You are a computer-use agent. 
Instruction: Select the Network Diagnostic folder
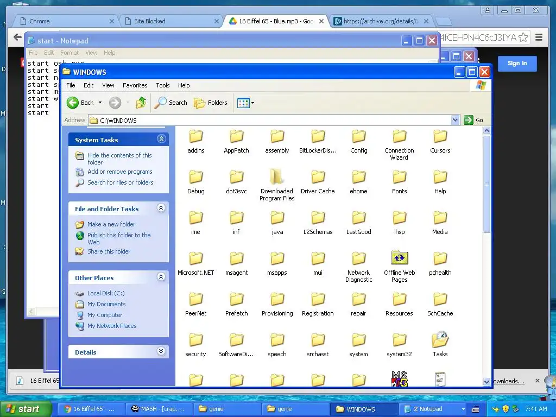tap(358, 258)
